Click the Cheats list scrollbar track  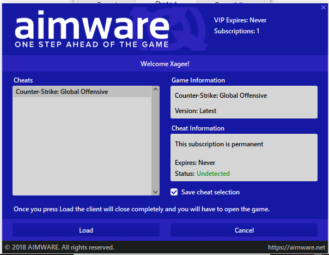(x=155, y=140)
